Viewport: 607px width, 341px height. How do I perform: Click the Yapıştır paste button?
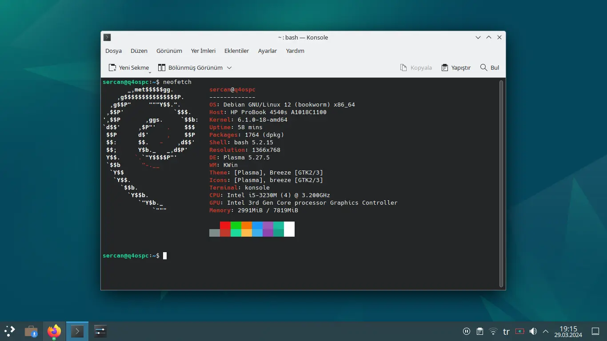point(456,67)
